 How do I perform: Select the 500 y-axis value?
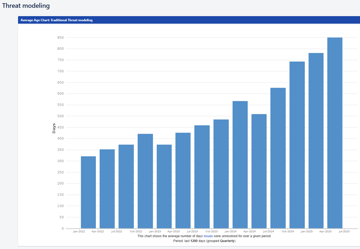tap(61, 116)
